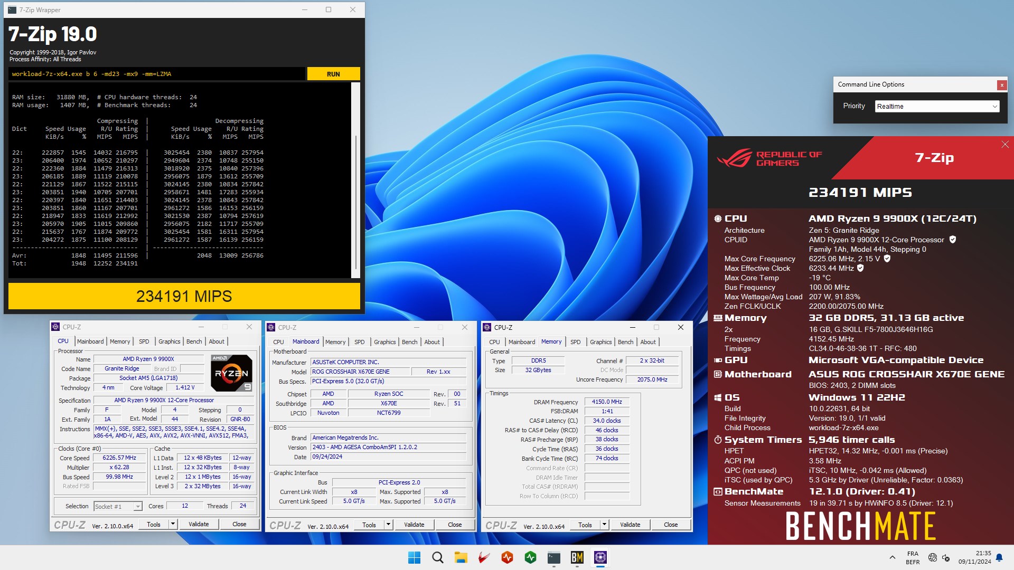Click Close button in CPU-Z Mainboard window
1014x570 pixels.
(x=455, y=525)
